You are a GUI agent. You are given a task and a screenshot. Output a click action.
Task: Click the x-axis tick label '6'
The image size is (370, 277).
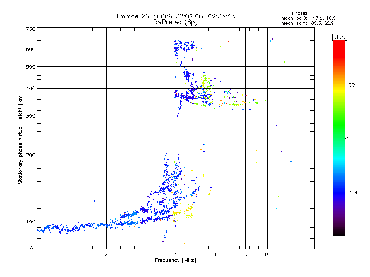click(x=216, y=254)
